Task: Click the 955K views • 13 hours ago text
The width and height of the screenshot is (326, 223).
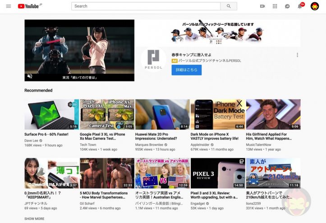Action: click(x=155, y=149)
